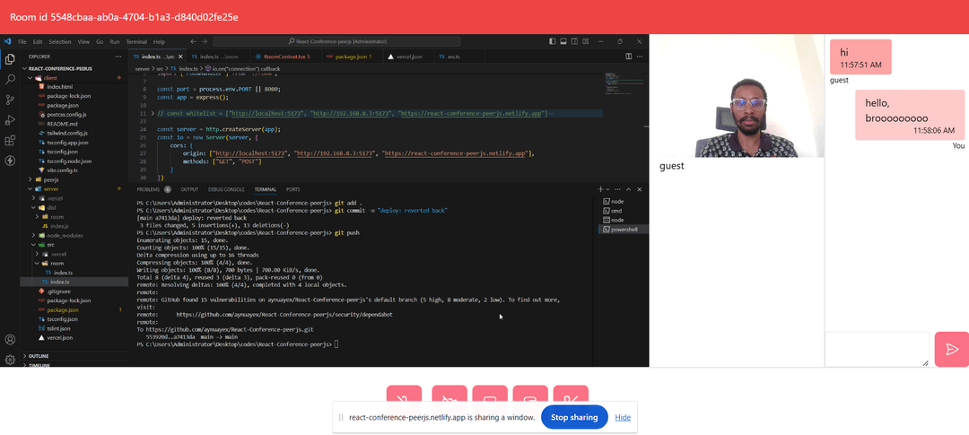Click the hang up call button

[571, 394]
